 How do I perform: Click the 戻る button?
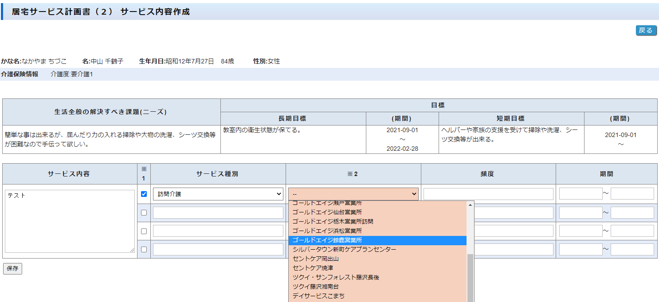pyautogui.click(x=646, y=30)
